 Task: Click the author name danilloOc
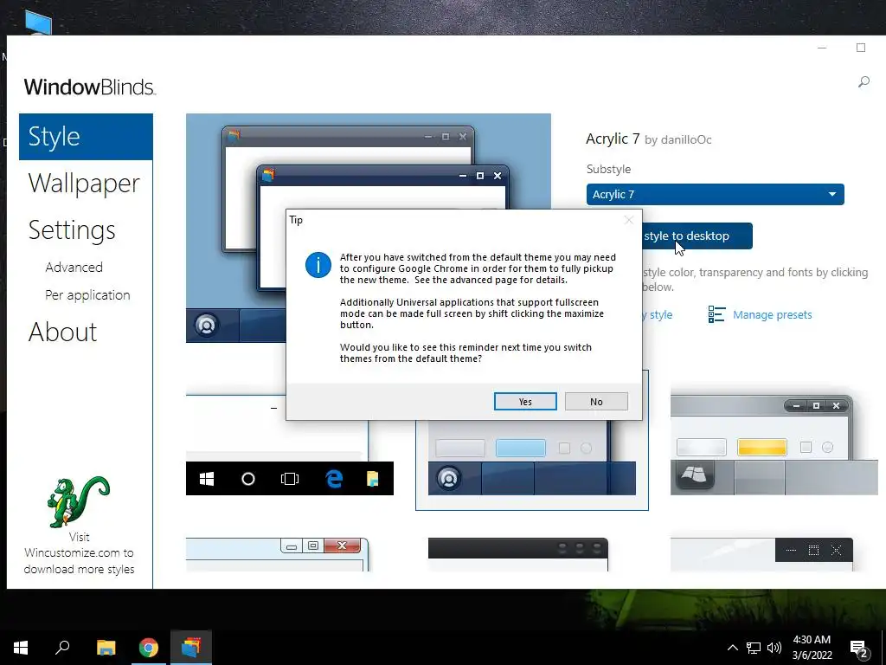click(686, 139)
